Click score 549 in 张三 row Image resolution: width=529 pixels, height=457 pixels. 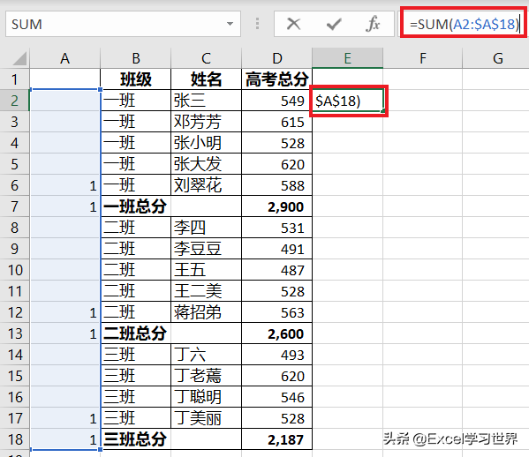(x=276, y=101)
